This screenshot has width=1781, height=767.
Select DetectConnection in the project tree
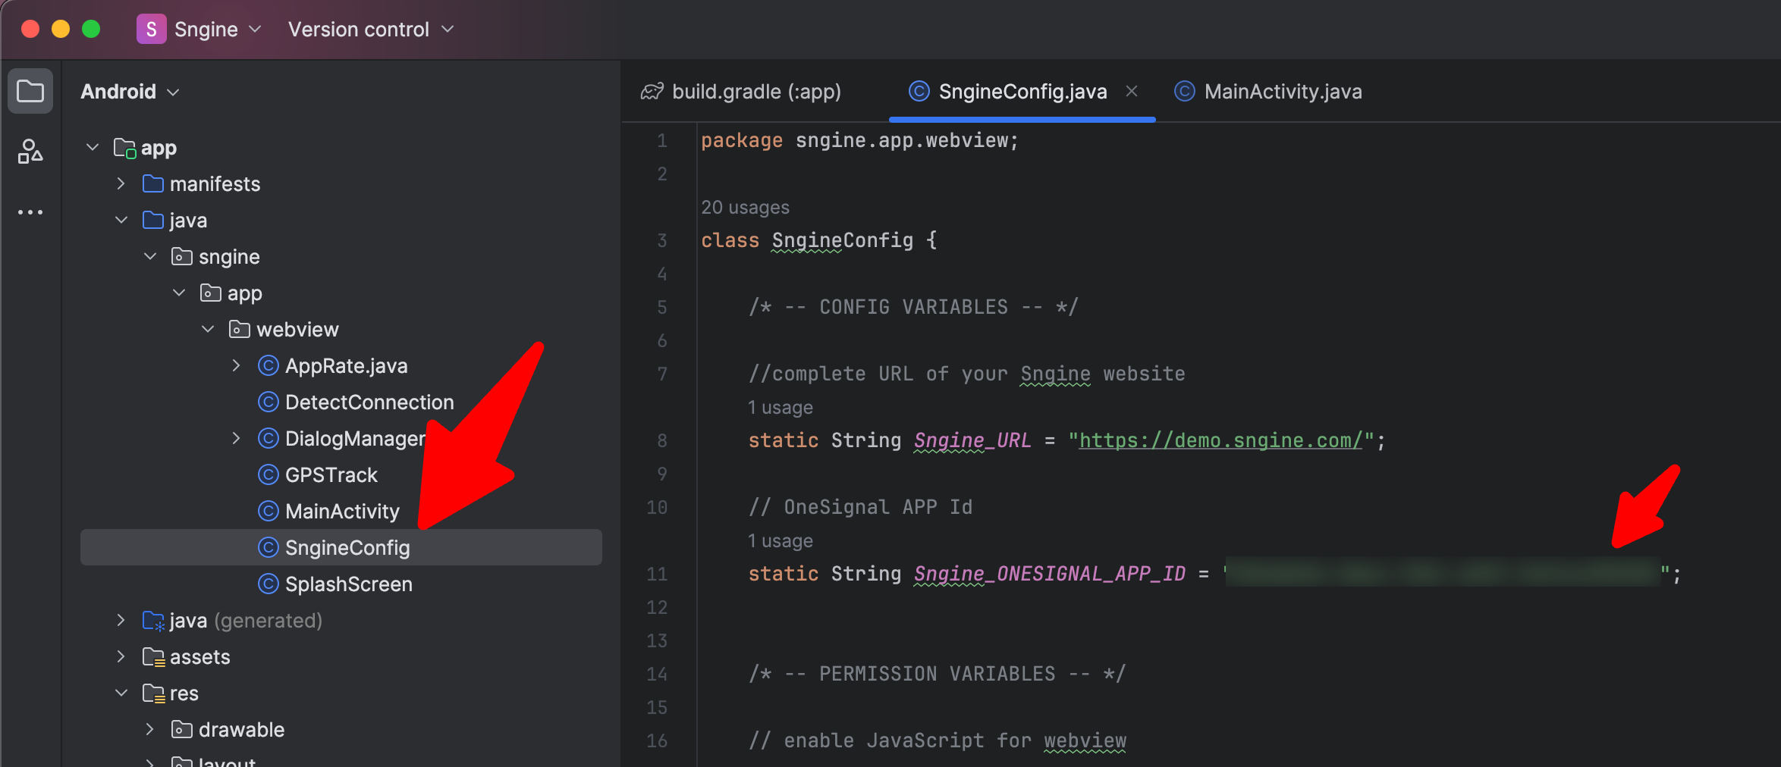[x=369, y=402]
